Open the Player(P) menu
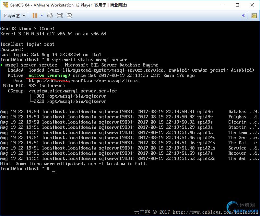This screenshot has width=260, height=216. click(x=15, y=16)
